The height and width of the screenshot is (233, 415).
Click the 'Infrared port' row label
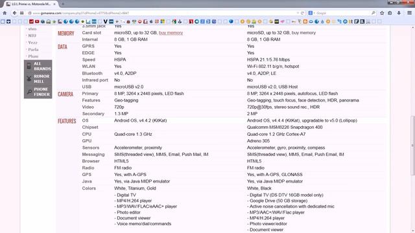point(95,80)
